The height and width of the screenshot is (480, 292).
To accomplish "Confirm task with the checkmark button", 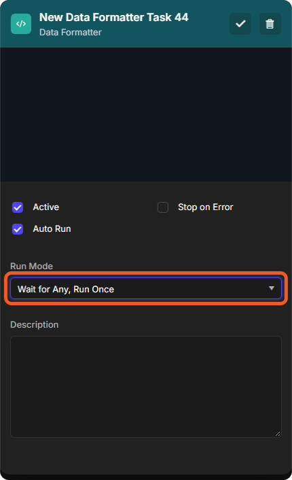I will pyautogui.click(x=240, y=24).
